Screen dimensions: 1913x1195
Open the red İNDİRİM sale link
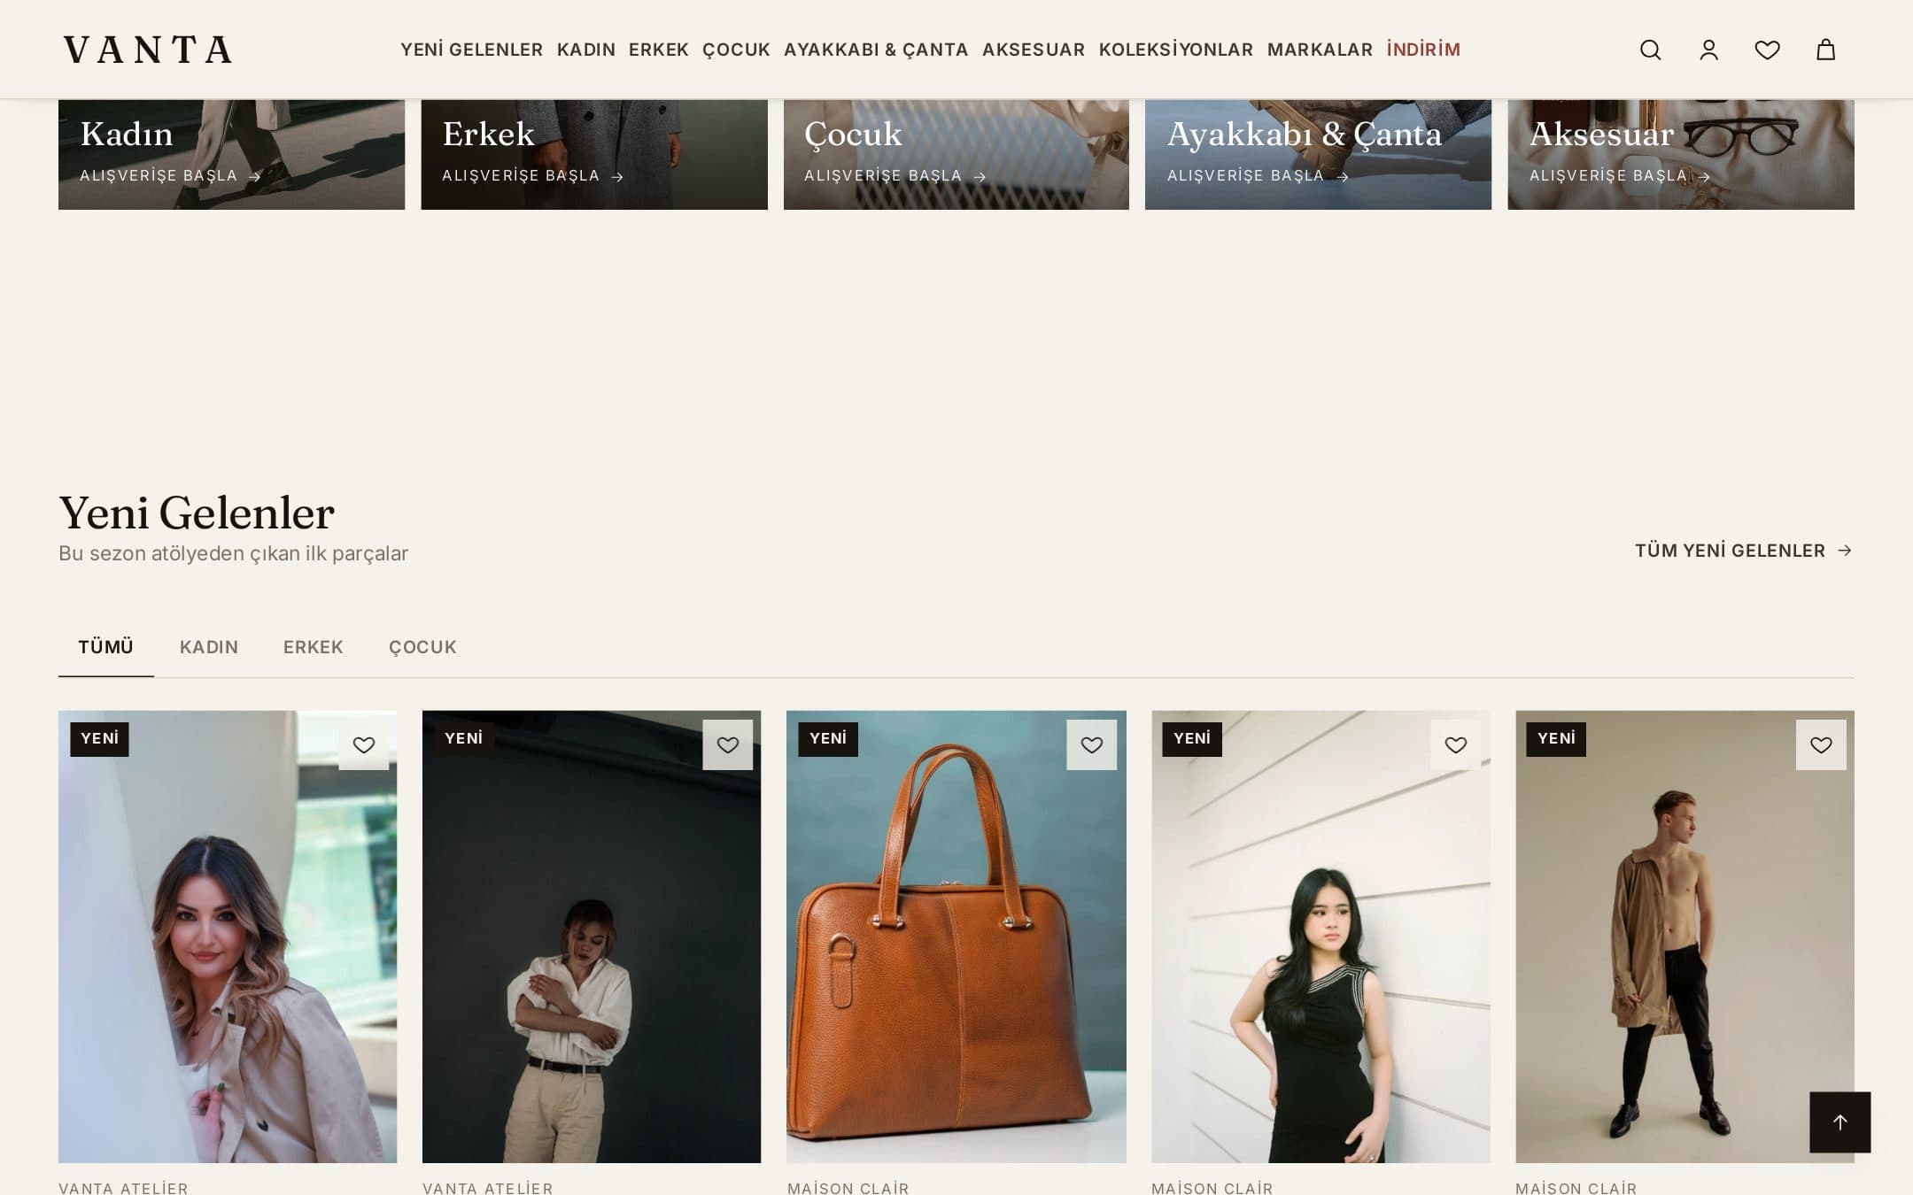(x=1423, y=50)
